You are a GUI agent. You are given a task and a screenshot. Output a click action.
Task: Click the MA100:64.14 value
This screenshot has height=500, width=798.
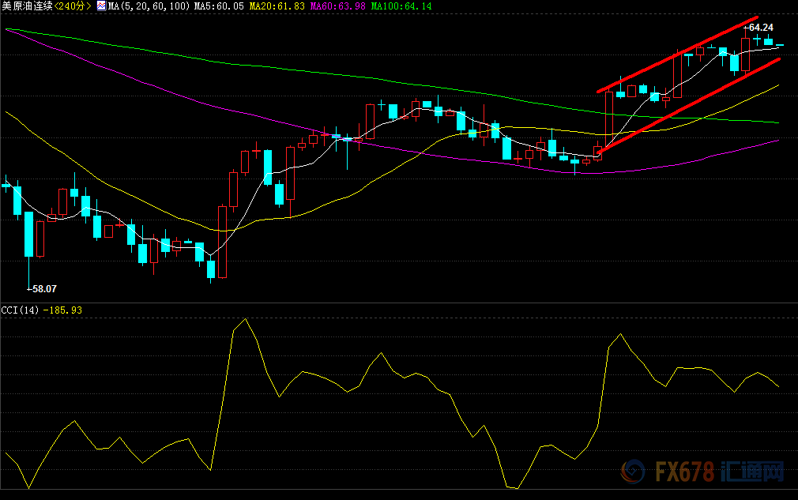tap(401, 6)
